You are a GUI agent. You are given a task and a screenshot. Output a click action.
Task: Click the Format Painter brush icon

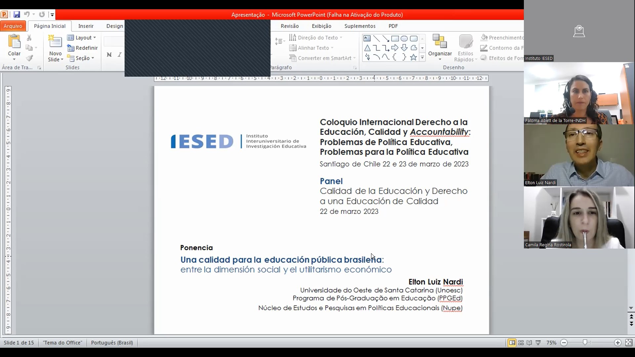(x=29, y=58)
